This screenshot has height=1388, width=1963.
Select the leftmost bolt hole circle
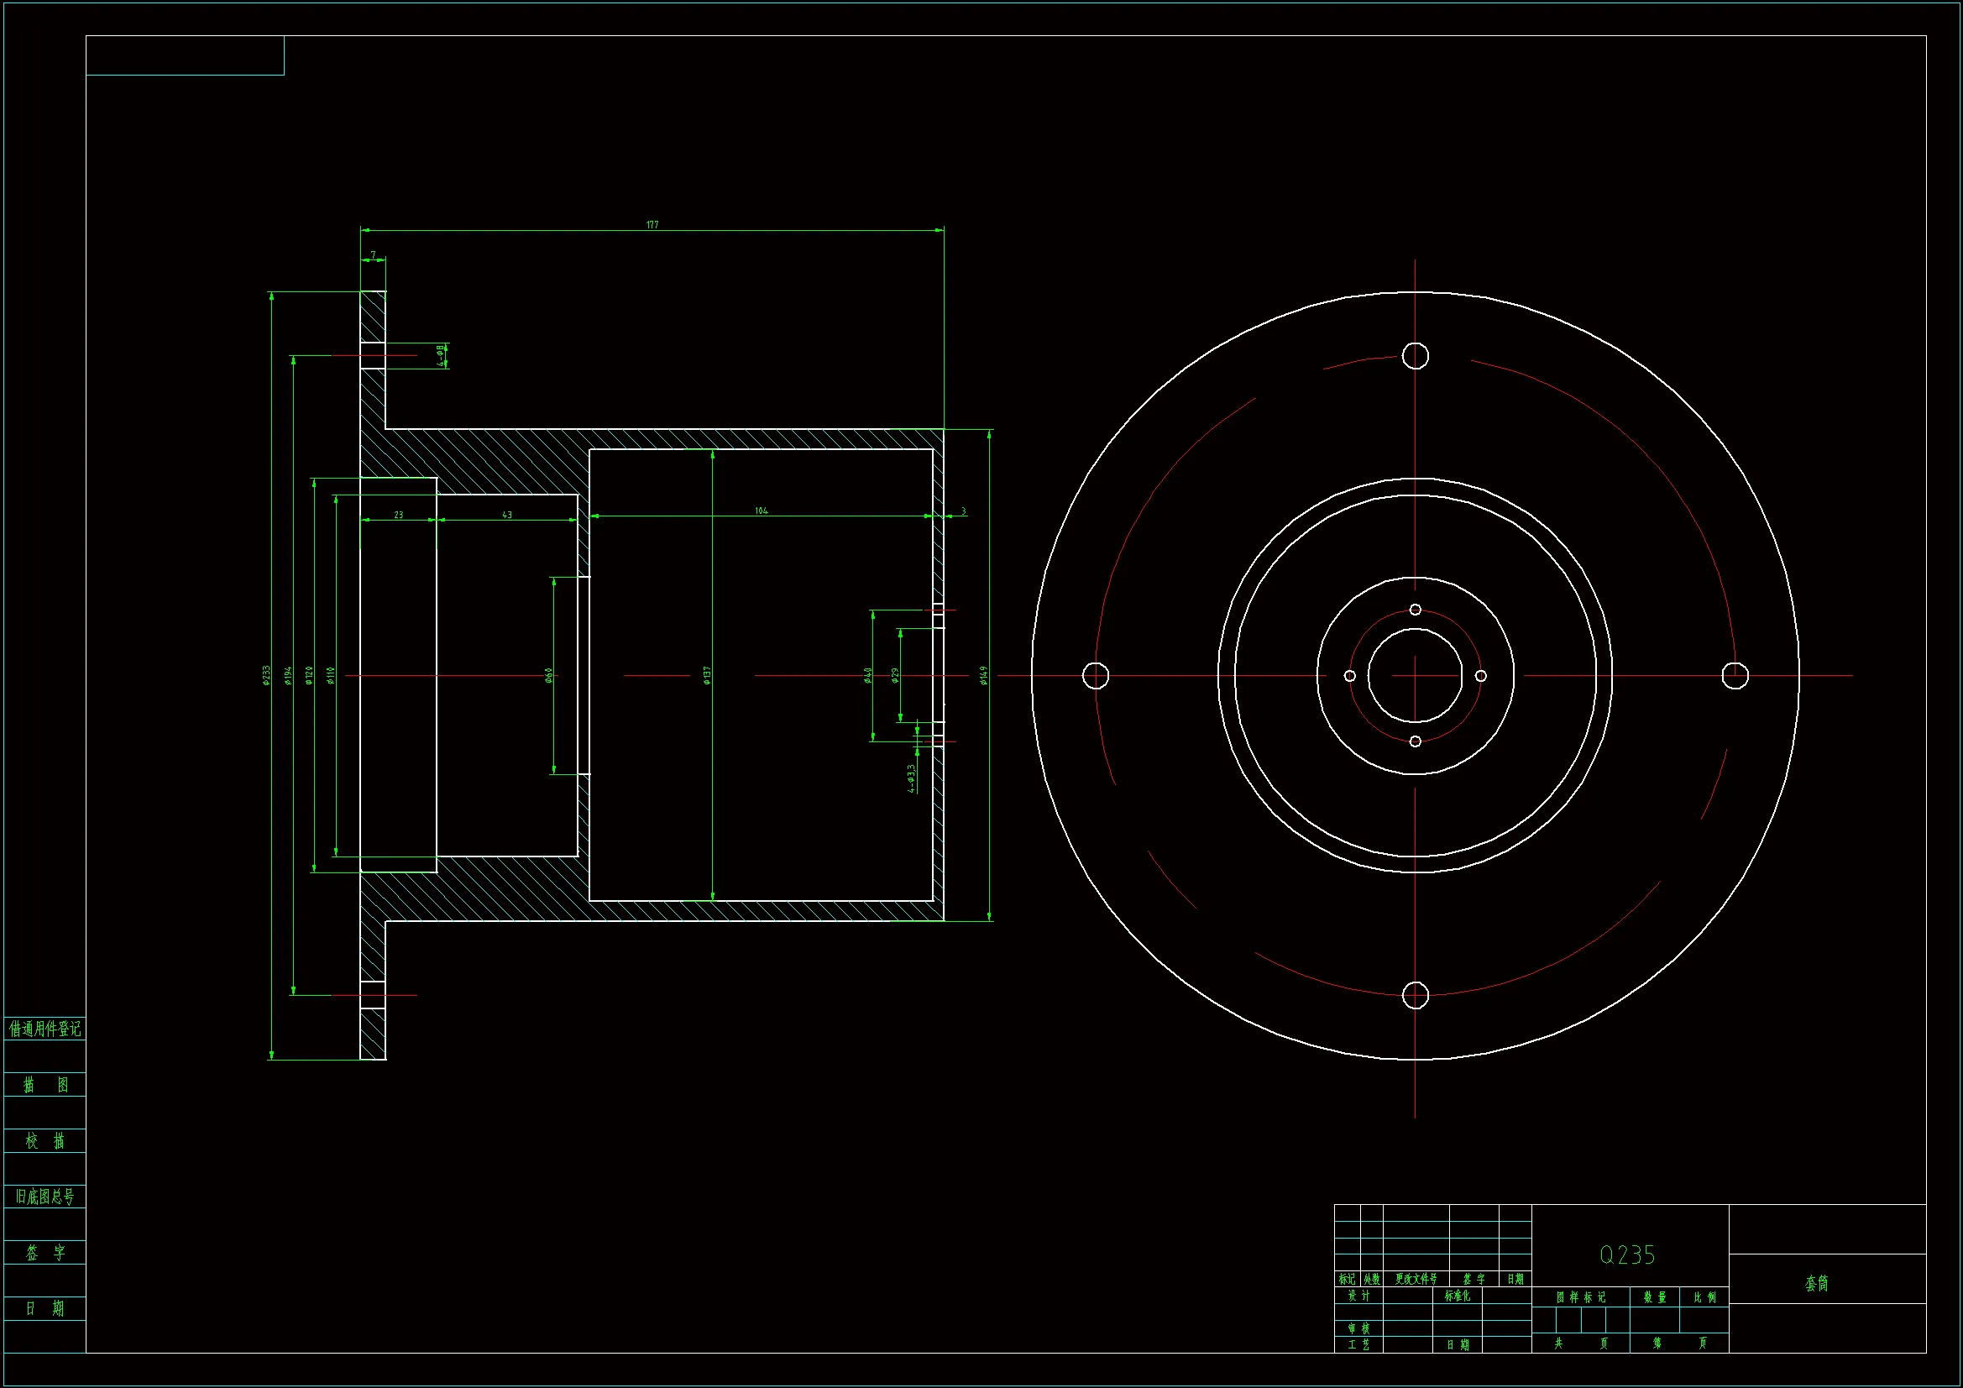(x=1096, y=676)
